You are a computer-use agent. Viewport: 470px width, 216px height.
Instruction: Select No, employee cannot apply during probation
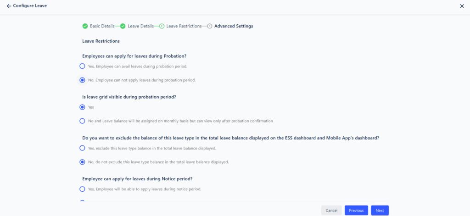click(x=83, y=80)
